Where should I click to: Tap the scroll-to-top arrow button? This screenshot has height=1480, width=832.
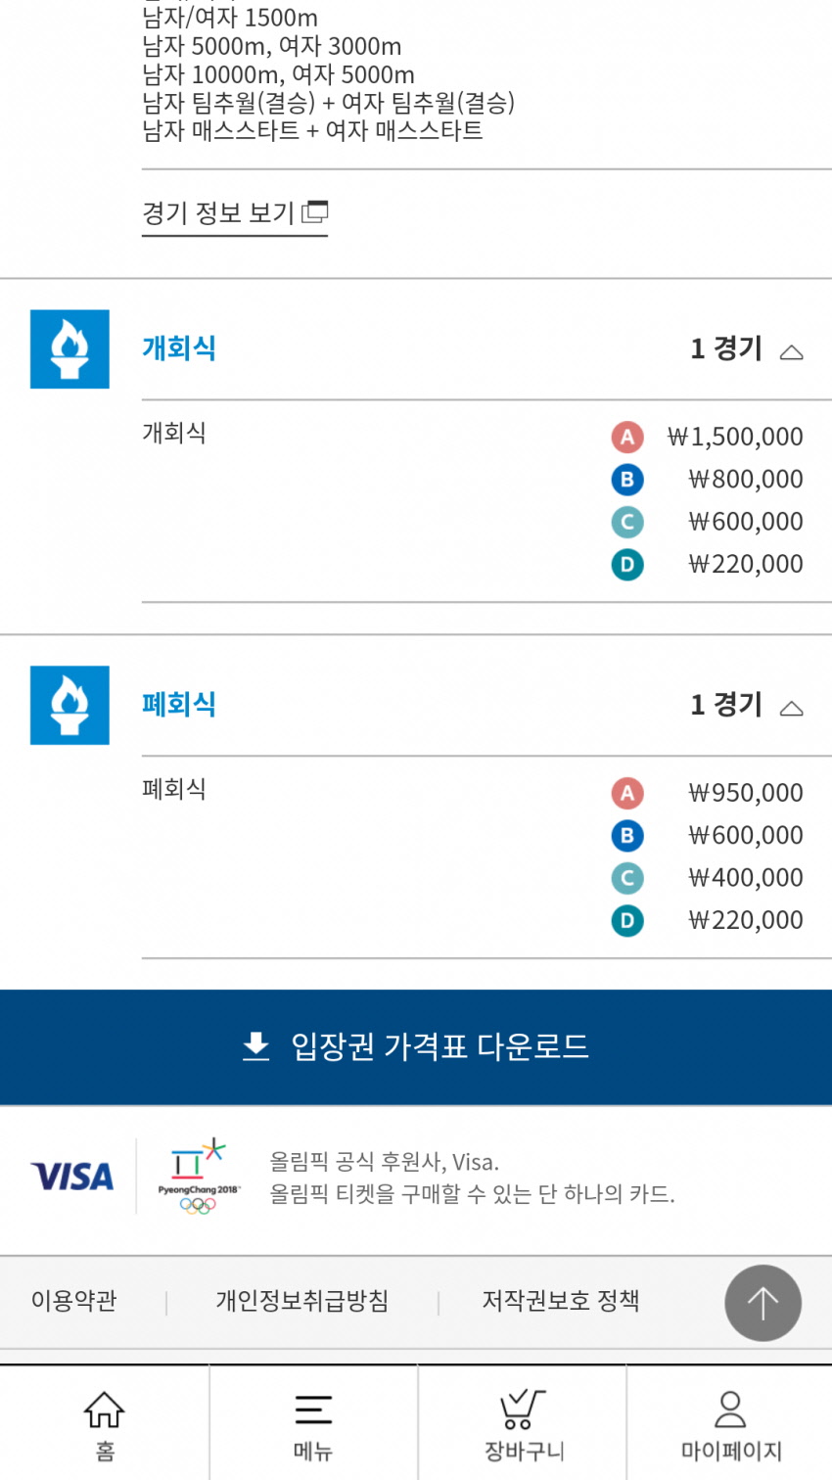pos(763,1303)
